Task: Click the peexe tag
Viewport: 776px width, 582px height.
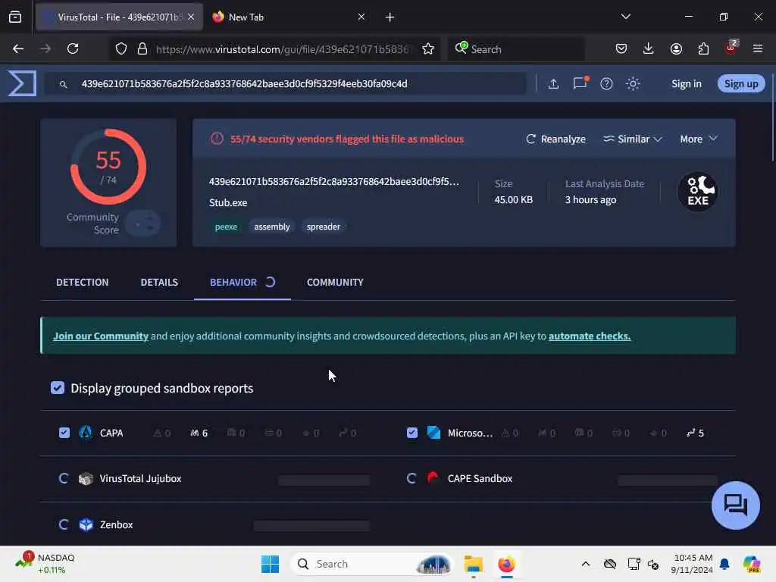Action: pyautogui.click(x=226, y=227)
